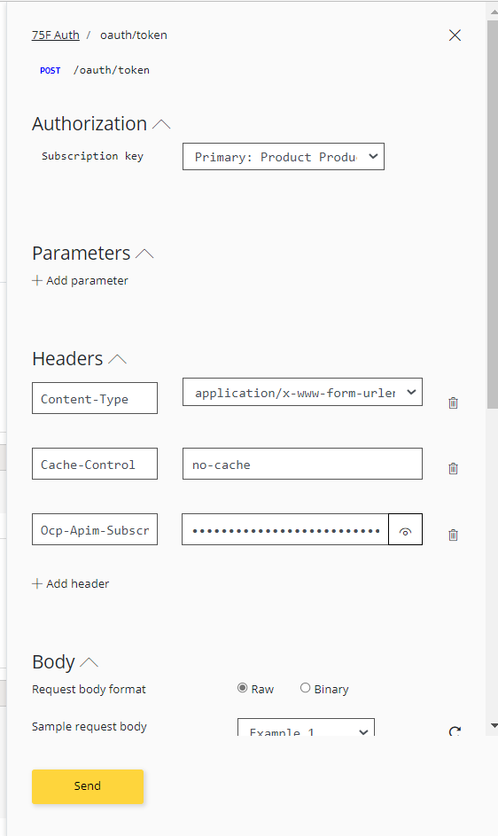Go to the 75F Auth breadcrumb link
Screen dimensions: 498x836
coord(56,35)
